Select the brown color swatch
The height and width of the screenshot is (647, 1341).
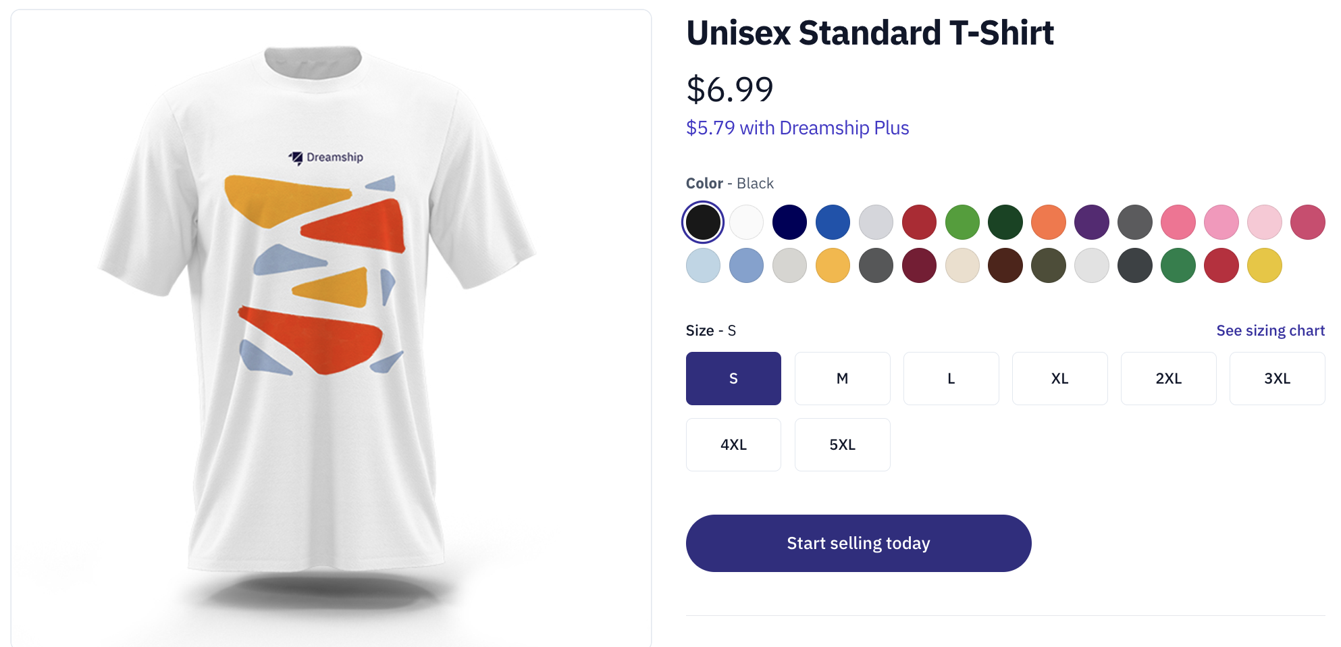(x=1005, y=265)
